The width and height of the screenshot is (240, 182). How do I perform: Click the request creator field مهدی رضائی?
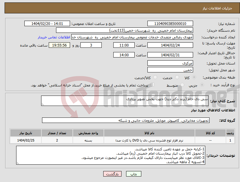[132, 37]
